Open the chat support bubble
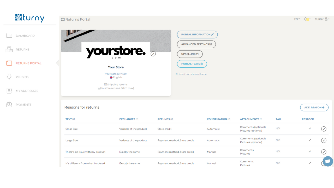Image resolution: width=334 pixels, height=188 pixels. point(328,161)
